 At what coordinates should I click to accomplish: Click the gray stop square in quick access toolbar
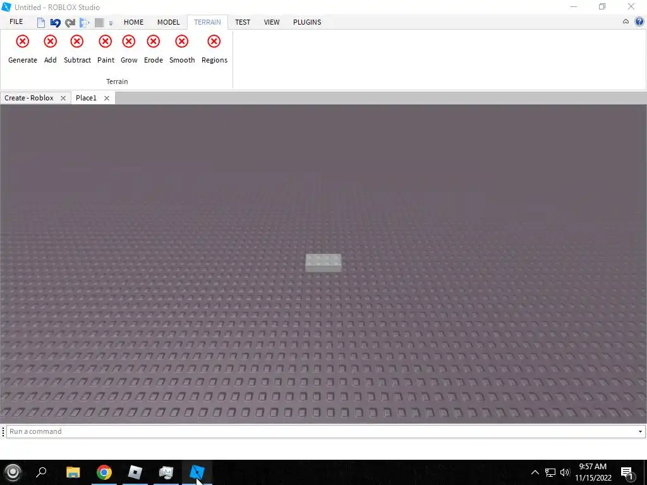point(99,22)
